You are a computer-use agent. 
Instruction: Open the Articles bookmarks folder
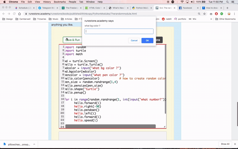pos(67,19)
